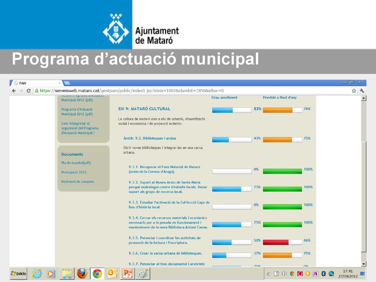
Task: Go back using the browser back arrow
Action: [x=14, y=91]
